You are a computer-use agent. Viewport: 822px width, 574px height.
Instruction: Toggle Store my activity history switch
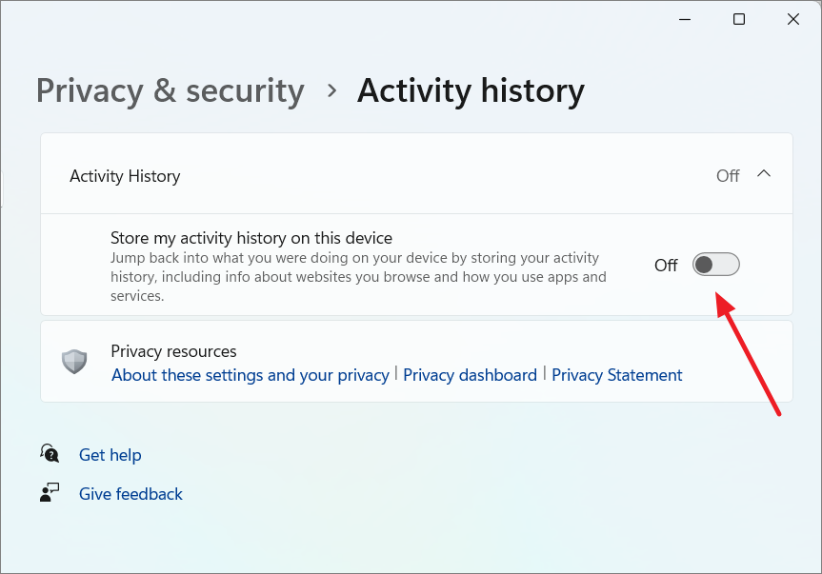[715, 265]
